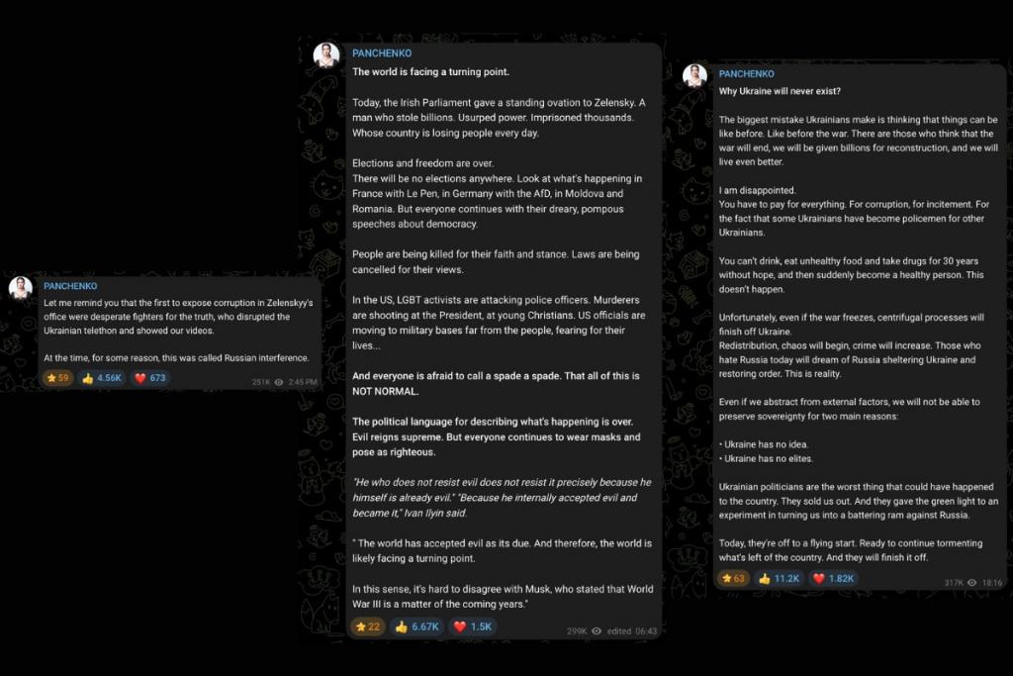Toggle the thumbs-up reaction with 11.2K
1013x676 pixels.
[779, 578]
